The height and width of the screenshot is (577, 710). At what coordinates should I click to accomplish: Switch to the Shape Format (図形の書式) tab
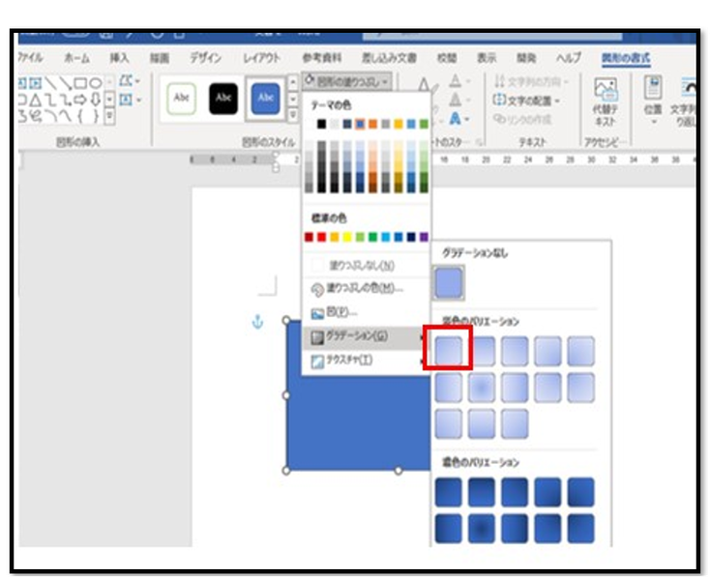click(626, 58)
